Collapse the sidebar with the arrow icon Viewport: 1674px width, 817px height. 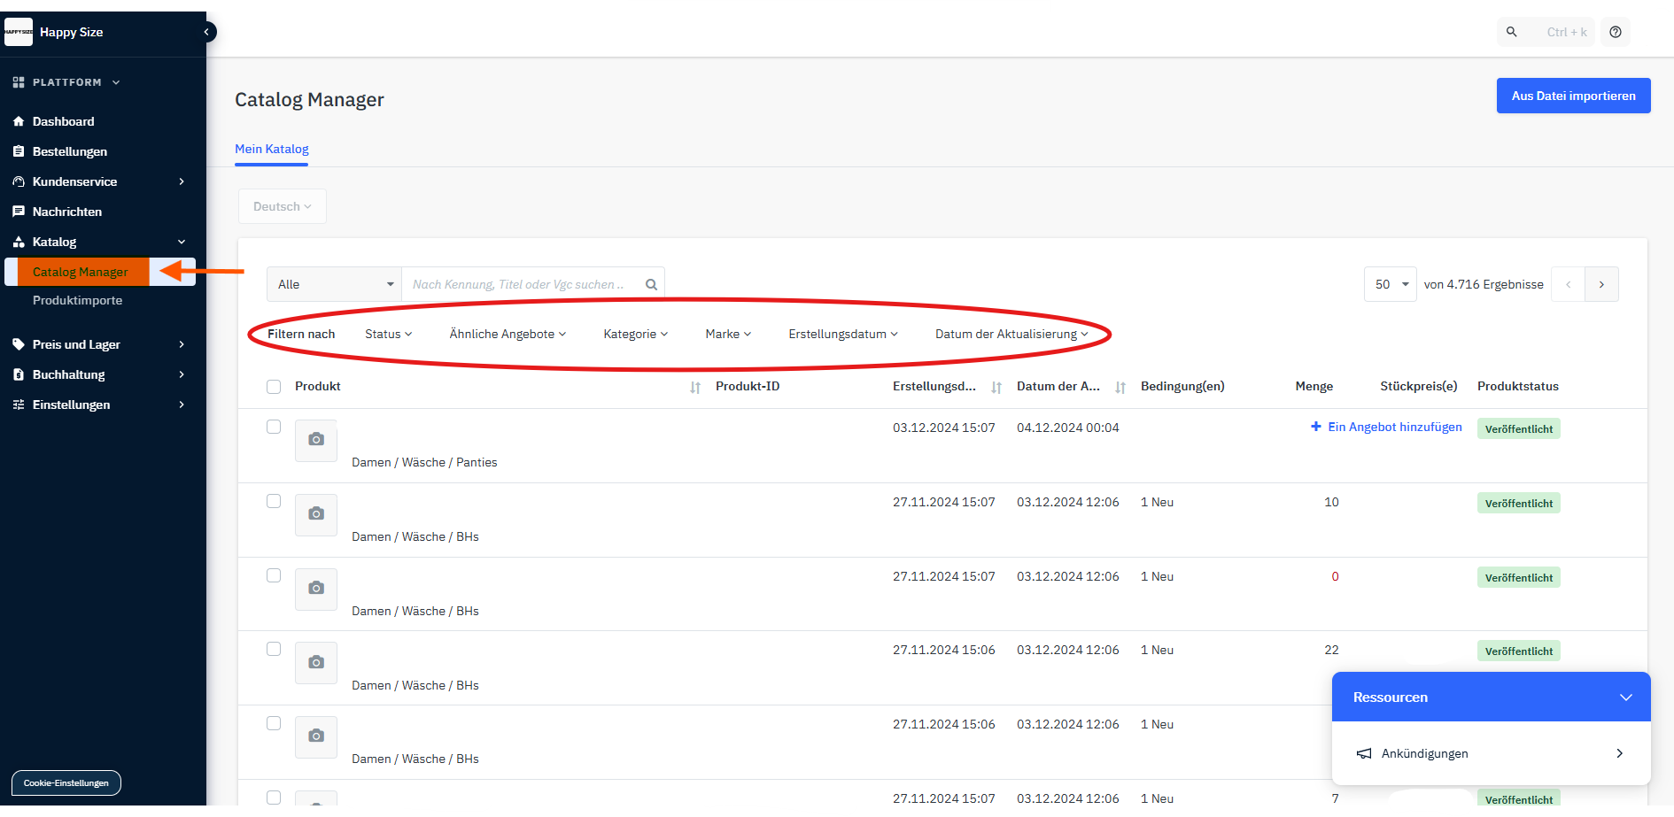[206, 32]
